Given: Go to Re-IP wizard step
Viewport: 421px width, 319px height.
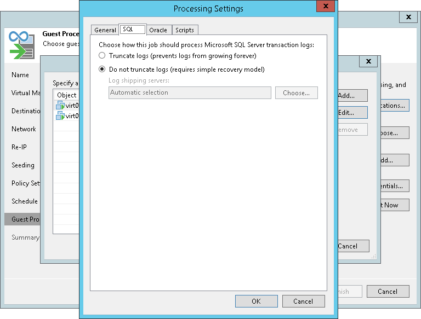Looking at the screenshot, I should pos(19,147).
